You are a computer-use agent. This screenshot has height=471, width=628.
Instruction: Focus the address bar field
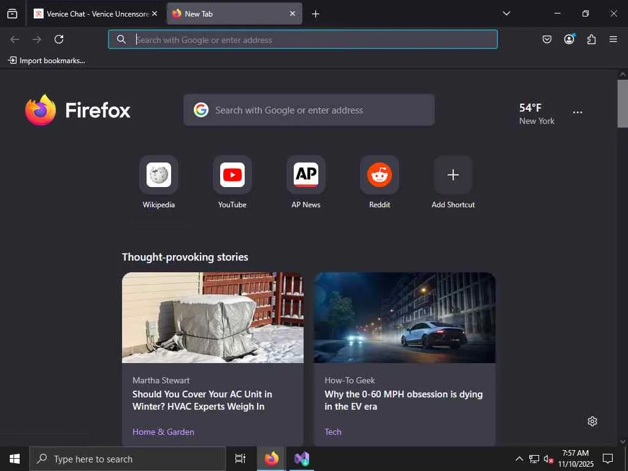[x=303, y=39]
